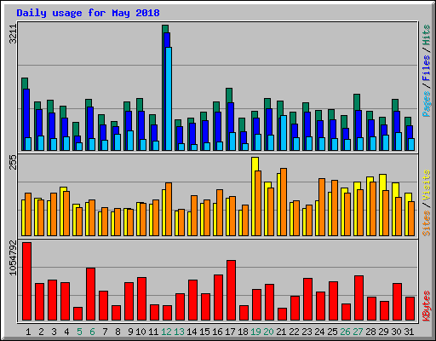Click the red KBytes bar for day 10
Image resolution: width=436 pixels, height=341 pixels.
(141, 299)
